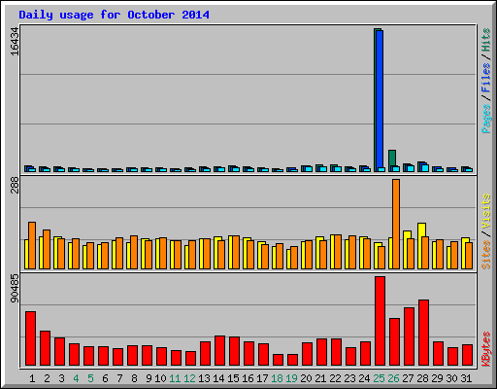497x389 pixels.
Task: Click the Sites legend label
Action: pos(485,255)
